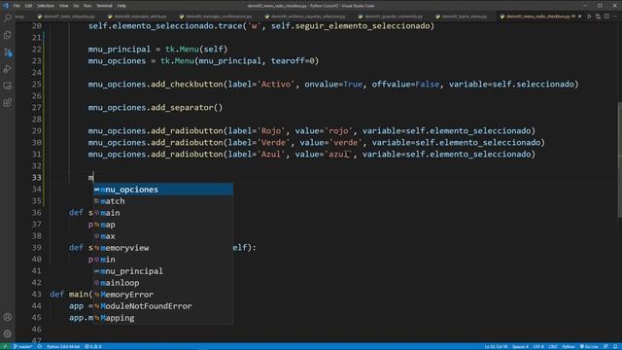The height and width of the screenshot is (350, 622).
Task: Run Python file with play icon
Action: [589, 17]
